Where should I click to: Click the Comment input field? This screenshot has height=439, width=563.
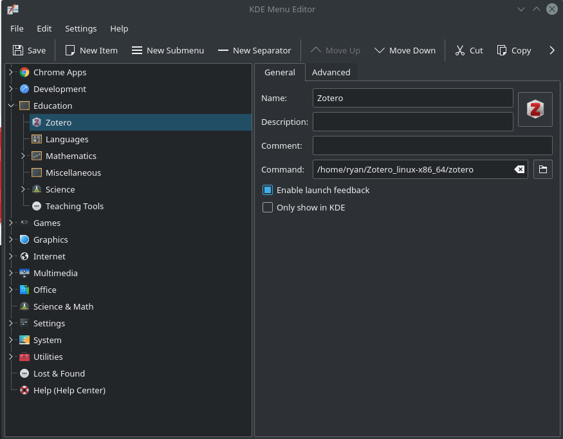click(432, 145)
